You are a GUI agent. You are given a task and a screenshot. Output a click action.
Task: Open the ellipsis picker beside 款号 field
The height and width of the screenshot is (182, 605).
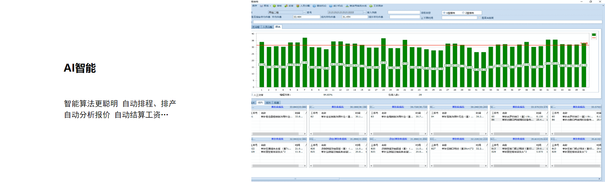(365, 12)
